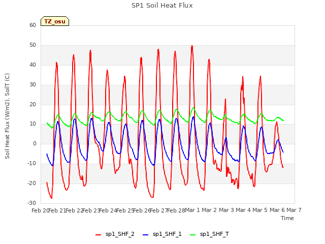The height and width of the screenshot is (244, 325).
Task: Click the green sp1_SHF_T legend line swatch
Action: (193, 235)
